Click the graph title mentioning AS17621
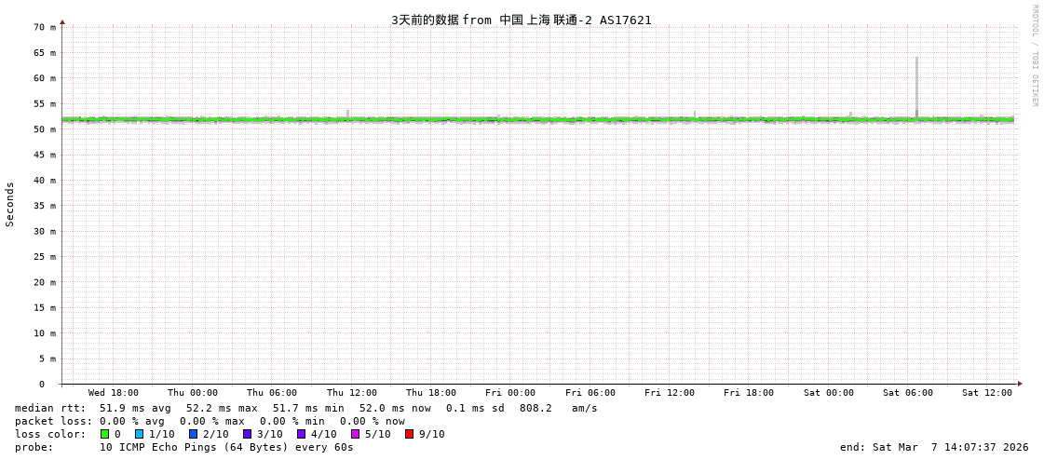The width and height of the screenshot is (1044, 460). (522, 20)
